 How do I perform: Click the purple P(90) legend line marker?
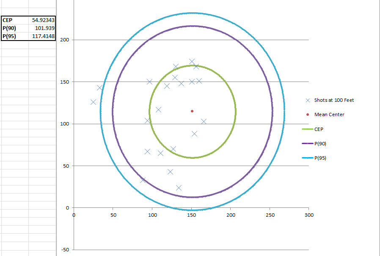click(x=308, y=144)
